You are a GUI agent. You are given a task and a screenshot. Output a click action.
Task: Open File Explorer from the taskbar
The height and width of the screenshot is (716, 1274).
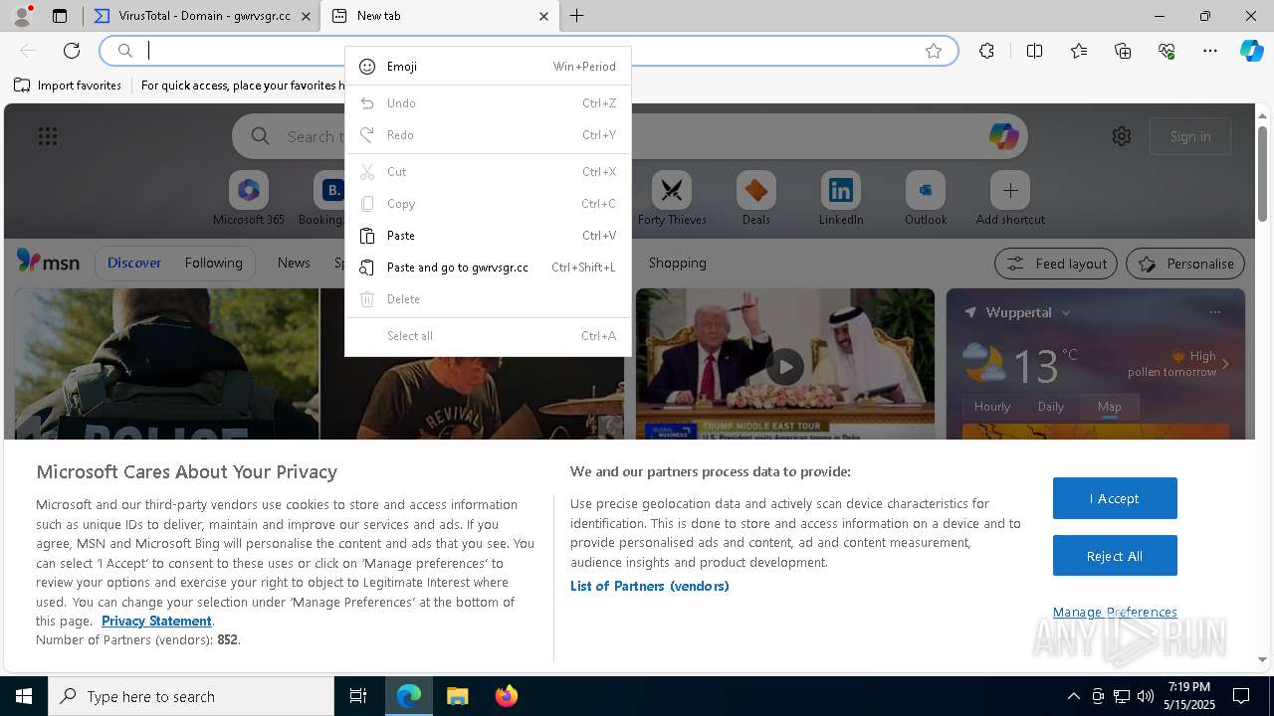click(x=457, y=696)
